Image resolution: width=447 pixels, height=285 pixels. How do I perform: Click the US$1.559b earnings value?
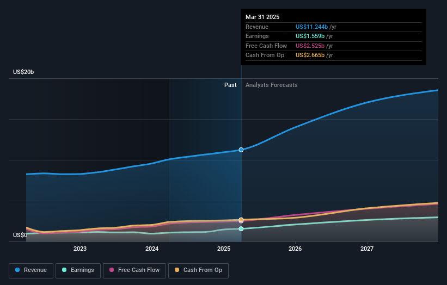click(310, 36)
